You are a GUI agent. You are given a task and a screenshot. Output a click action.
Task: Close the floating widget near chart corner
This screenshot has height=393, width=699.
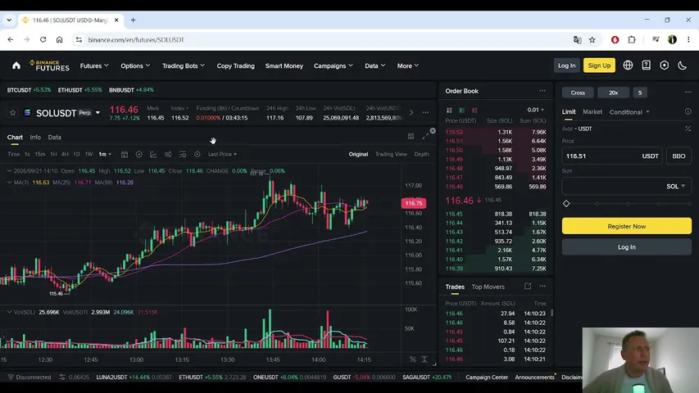[433, 131]
